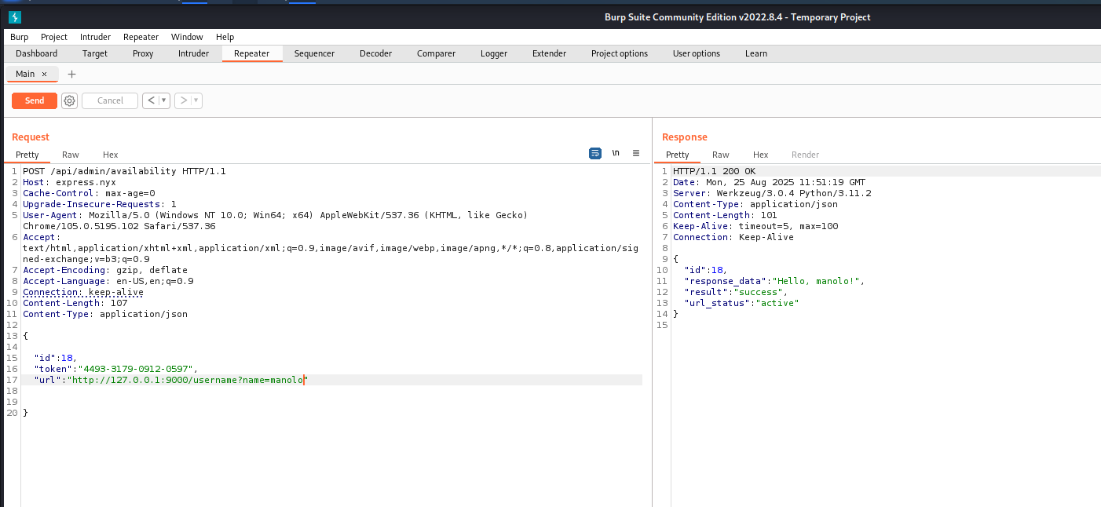Open the Intruder menu in menu bar

pyautogui.click(x=95, y=37)
